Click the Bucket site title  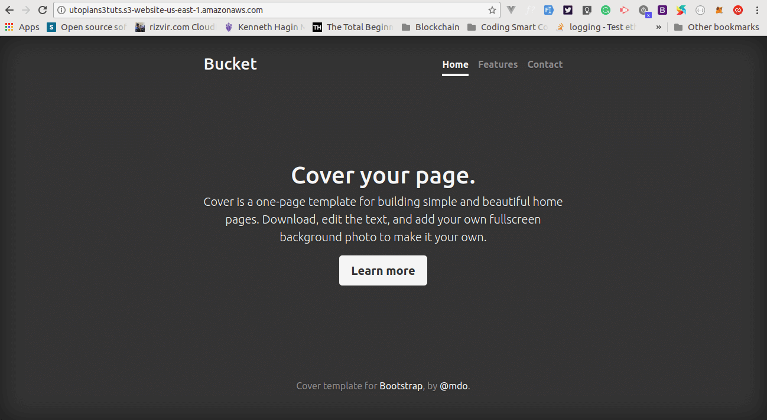[x=230, y=64]
